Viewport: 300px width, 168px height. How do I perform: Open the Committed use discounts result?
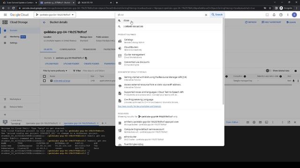169,63
